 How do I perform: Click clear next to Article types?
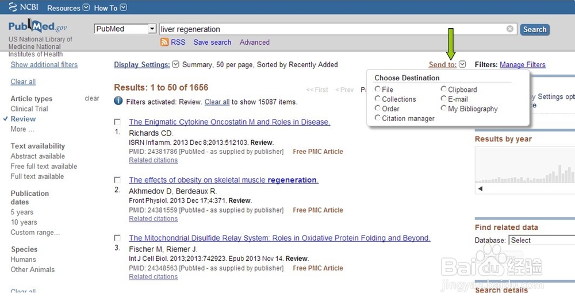(x=92, y=98)
